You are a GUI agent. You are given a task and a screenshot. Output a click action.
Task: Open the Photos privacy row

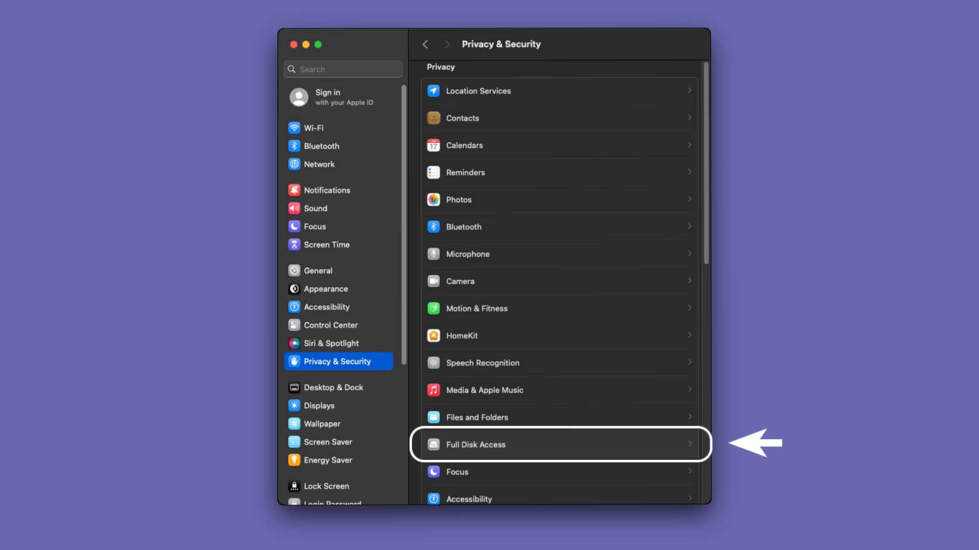click(560, 200)
